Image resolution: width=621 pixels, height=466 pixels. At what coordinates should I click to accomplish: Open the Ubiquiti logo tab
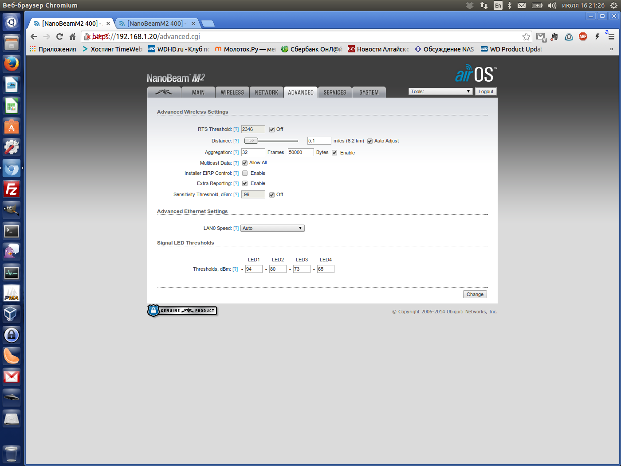(164, 92)
